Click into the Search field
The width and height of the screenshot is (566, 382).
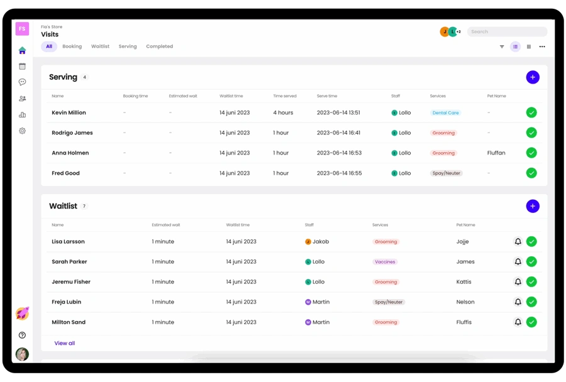pos(507,32)
